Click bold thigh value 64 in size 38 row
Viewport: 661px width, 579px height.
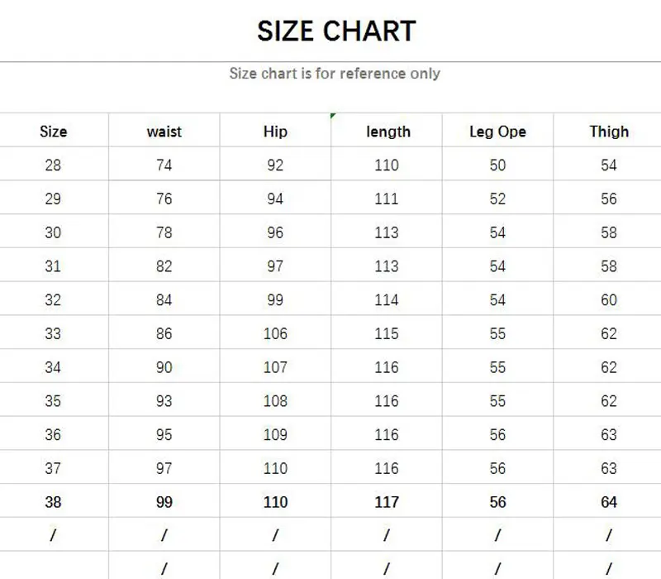(609, 502)
